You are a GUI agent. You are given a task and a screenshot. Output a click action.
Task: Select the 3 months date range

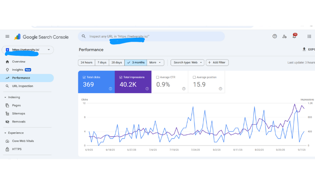136,62
